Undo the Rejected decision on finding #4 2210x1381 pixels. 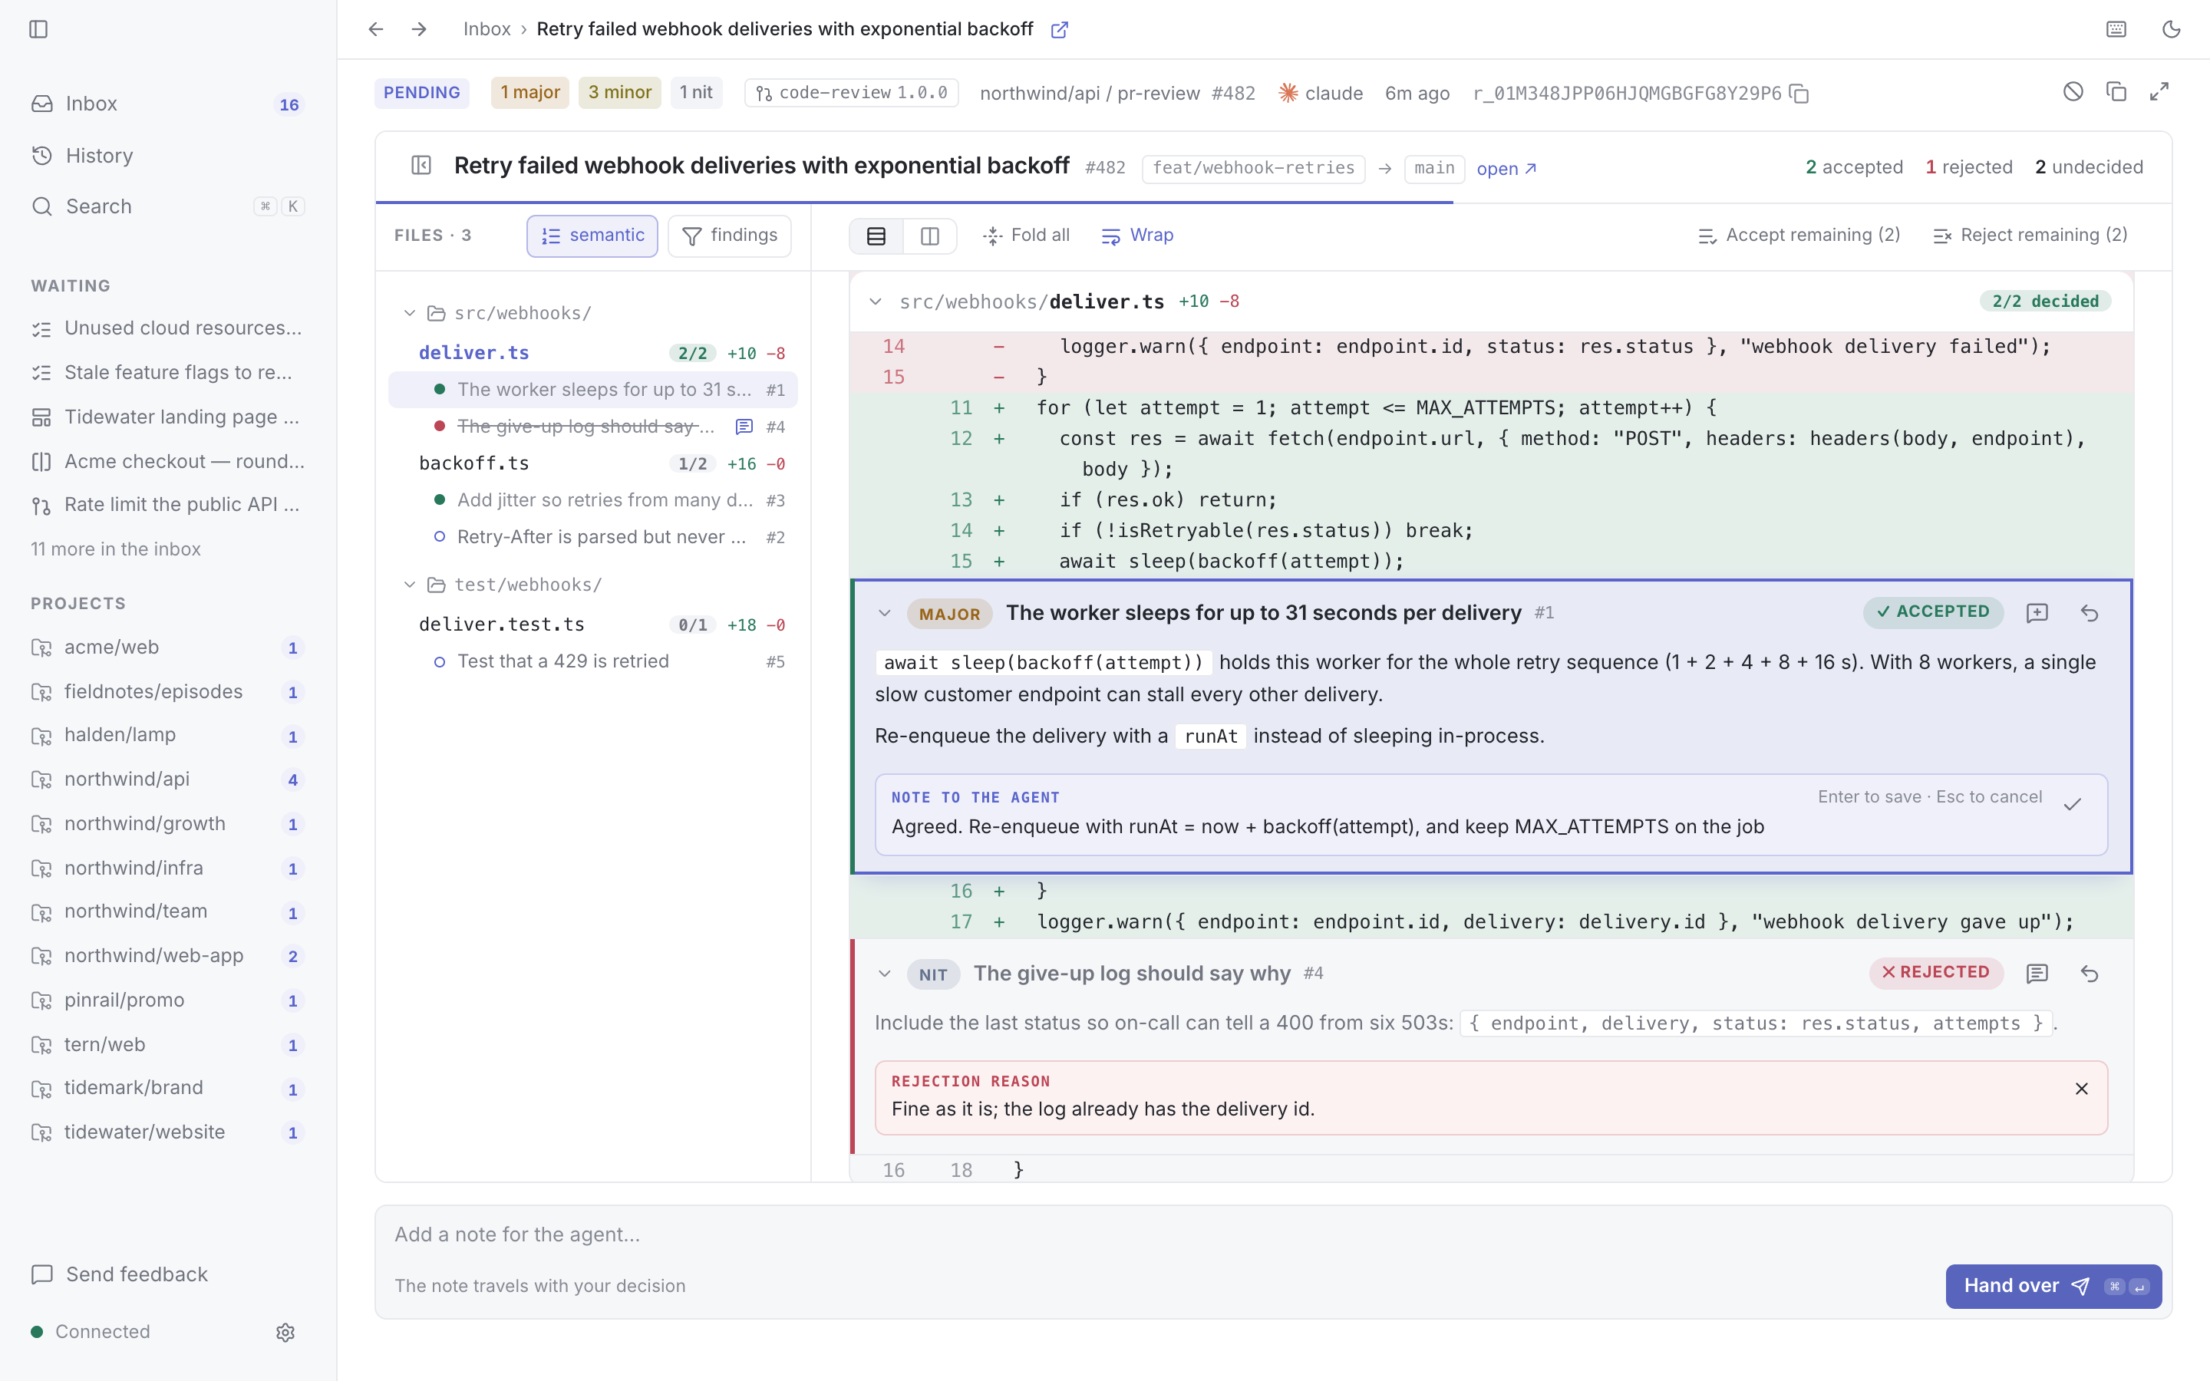(2090, 974)
